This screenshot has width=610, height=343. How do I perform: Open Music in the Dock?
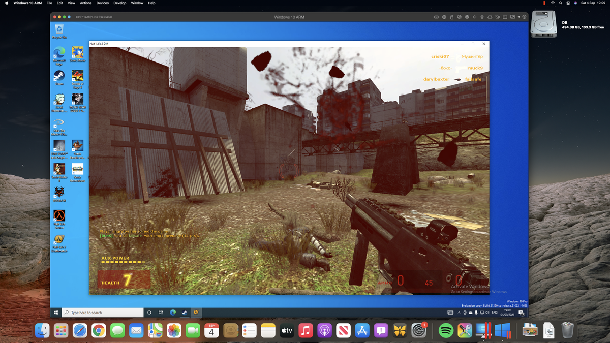(x=306, y=331)
